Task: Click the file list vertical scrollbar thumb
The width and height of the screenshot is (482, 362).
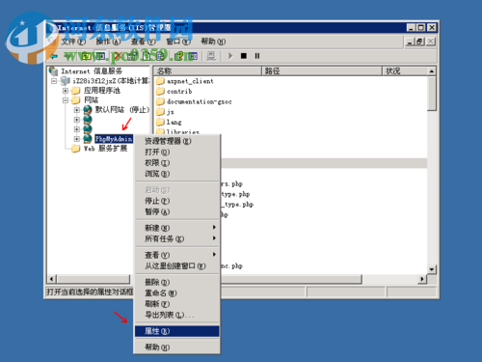Action: pyautogui.click(x=432, y=94)
